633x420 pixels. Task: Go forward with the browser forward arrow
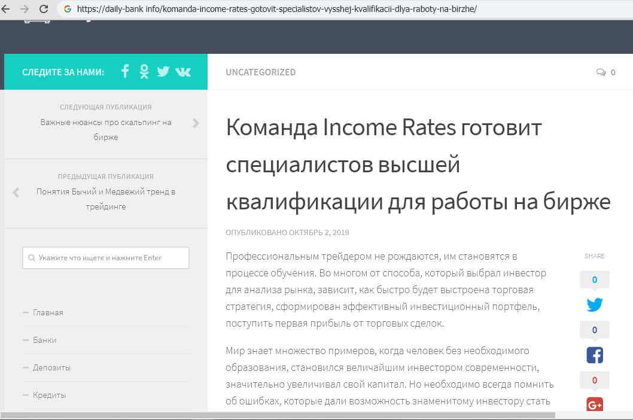(24, 9)
